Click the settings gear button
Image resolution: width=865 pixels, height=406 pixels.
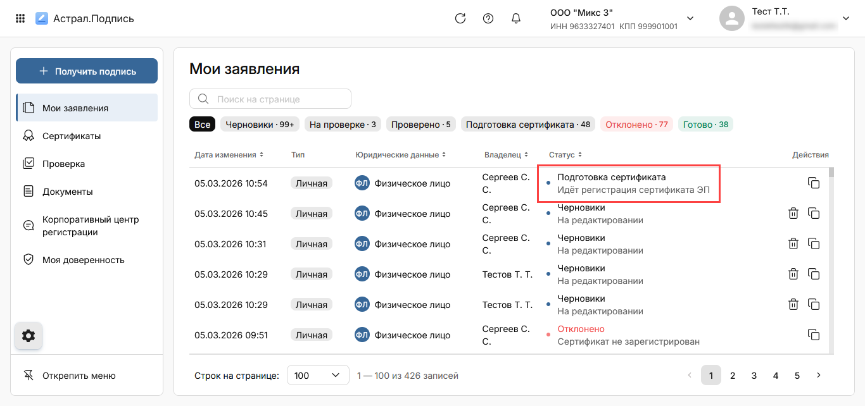pyautogui.click(x=28, y=336)
